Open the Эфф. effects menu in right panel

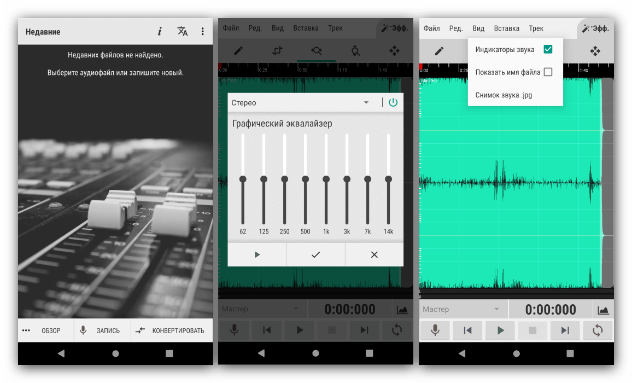[595, 28]
